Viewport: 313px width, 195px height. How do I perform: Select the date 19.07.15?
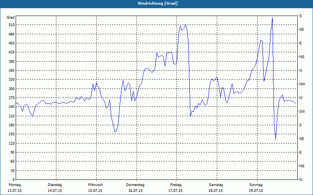(256, 191)
